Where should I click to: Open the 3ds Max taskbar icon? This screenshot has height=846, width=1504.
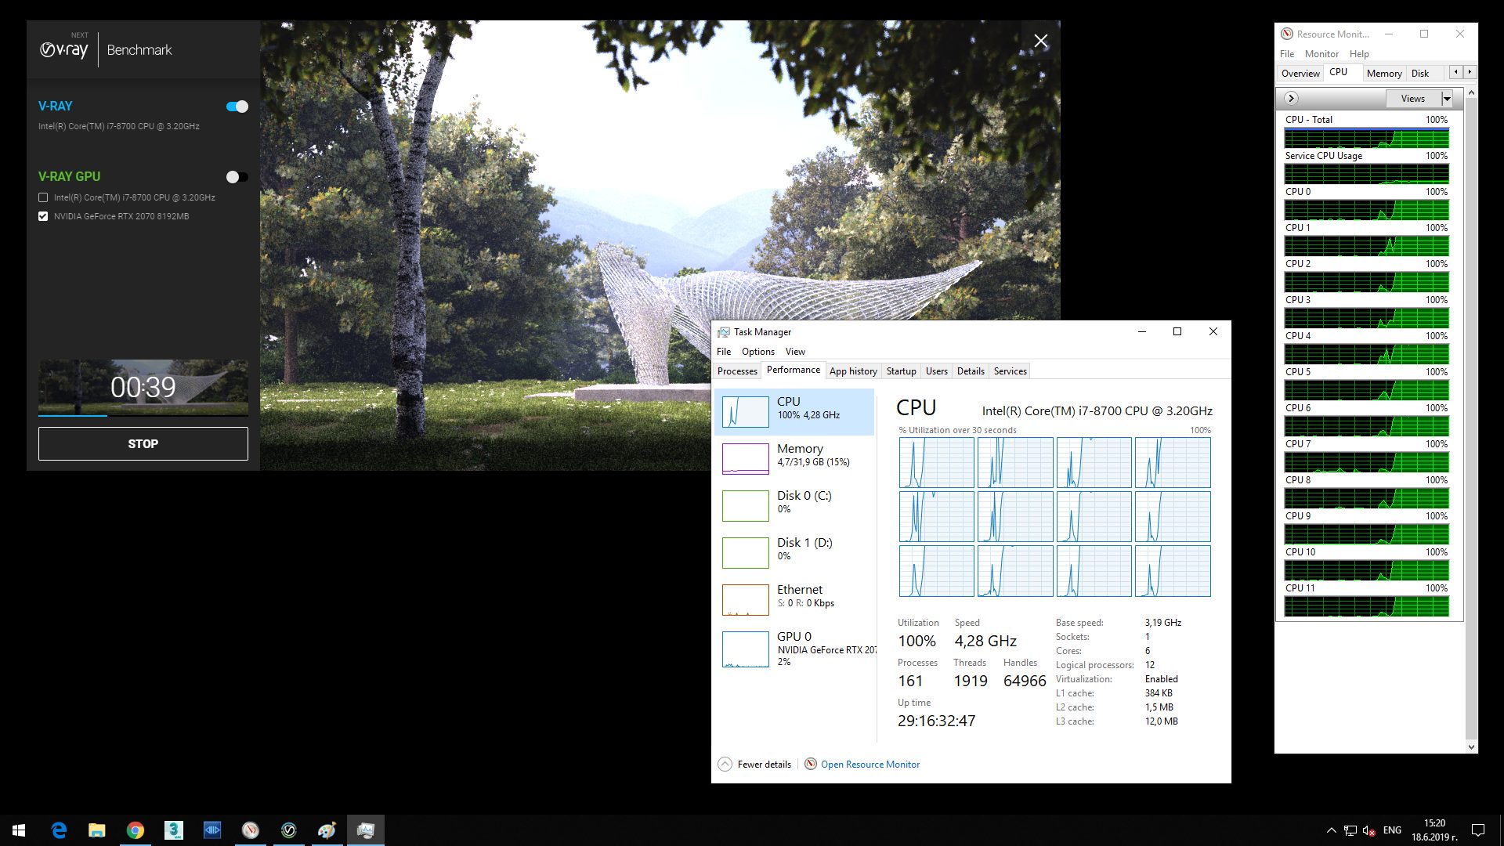point(174,830)
